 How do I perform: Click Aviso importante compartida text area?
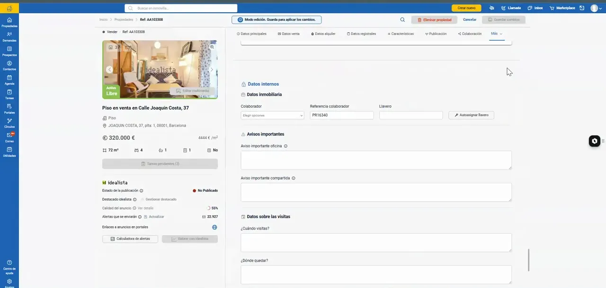(376, 192)
